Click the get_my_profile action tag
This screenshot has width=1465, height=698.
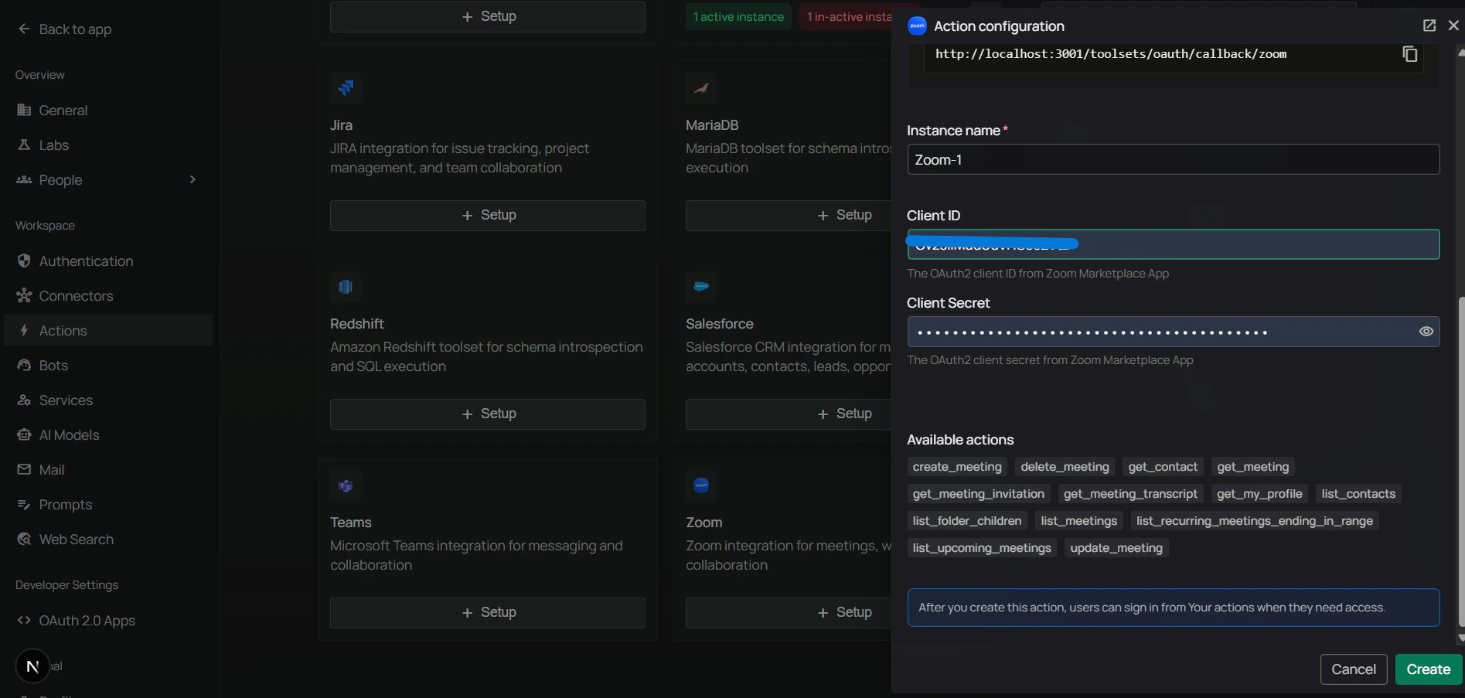pyautogui.click(x=1259, y=494)
